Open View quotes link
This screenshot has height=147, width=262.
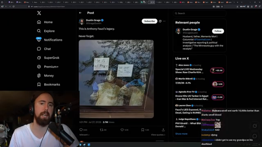[158, 135]
